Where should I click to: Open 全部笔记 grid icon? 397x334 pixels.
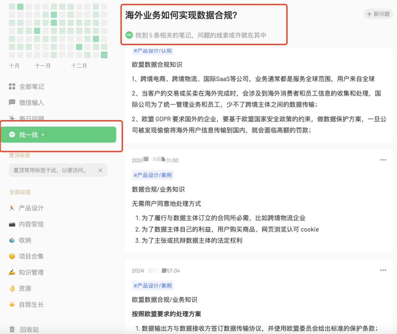pos(12,87)
